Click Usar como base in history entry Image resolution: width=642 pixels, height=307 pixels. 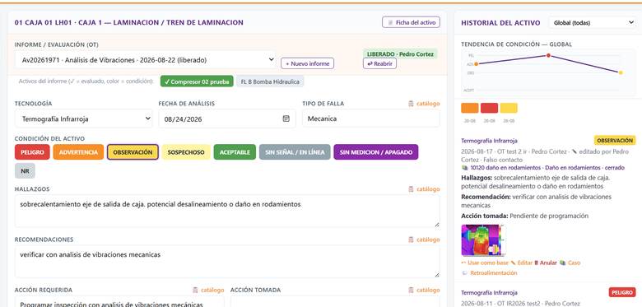point(485,263)
